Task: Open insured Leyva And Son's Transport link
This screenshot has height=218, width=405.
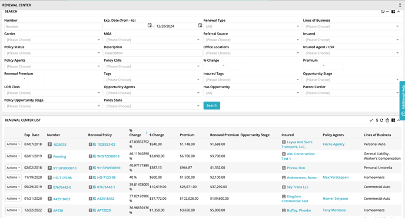Action: point(297,145)
